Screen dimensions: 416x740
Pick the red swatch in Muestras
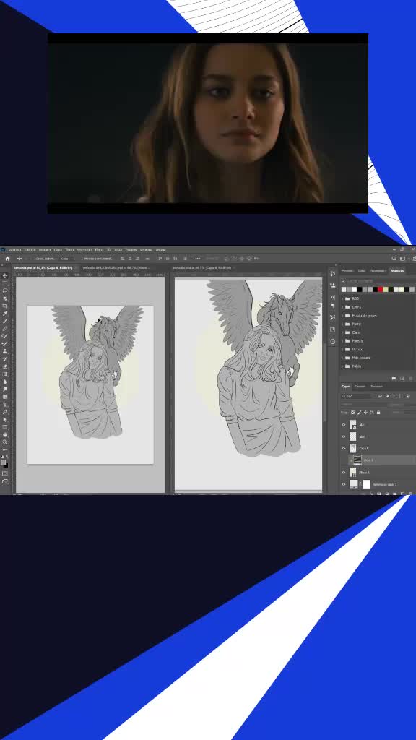point(380,289)
